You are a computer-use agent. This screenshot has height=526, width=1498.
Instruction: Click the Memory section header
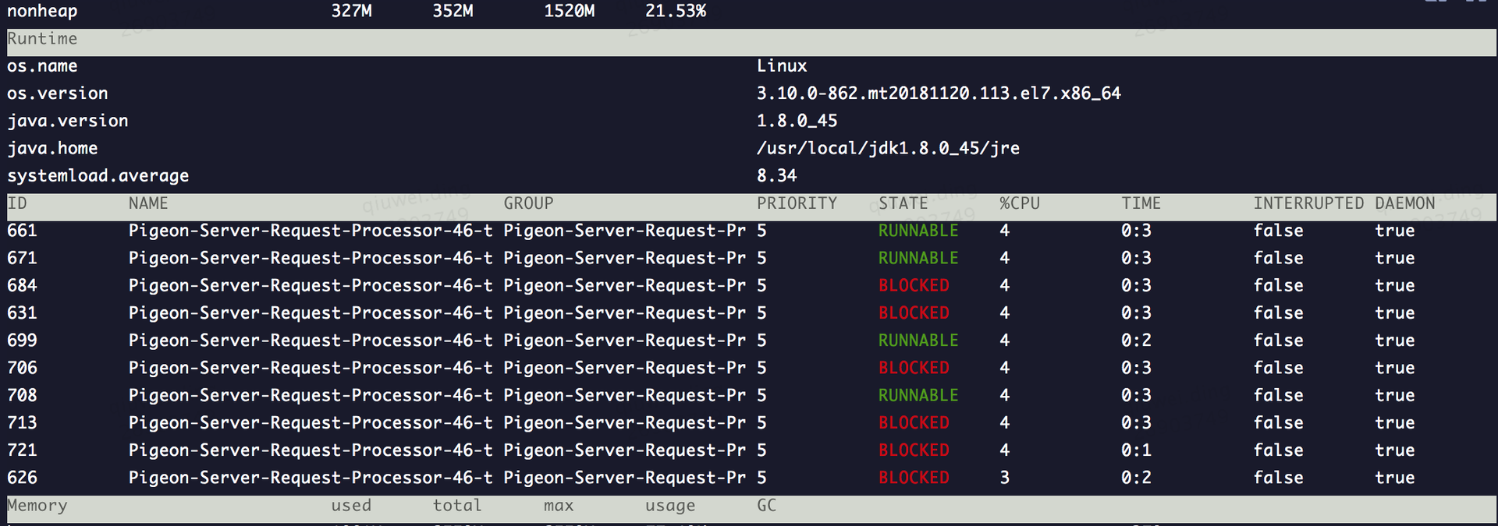coord(37,505)
